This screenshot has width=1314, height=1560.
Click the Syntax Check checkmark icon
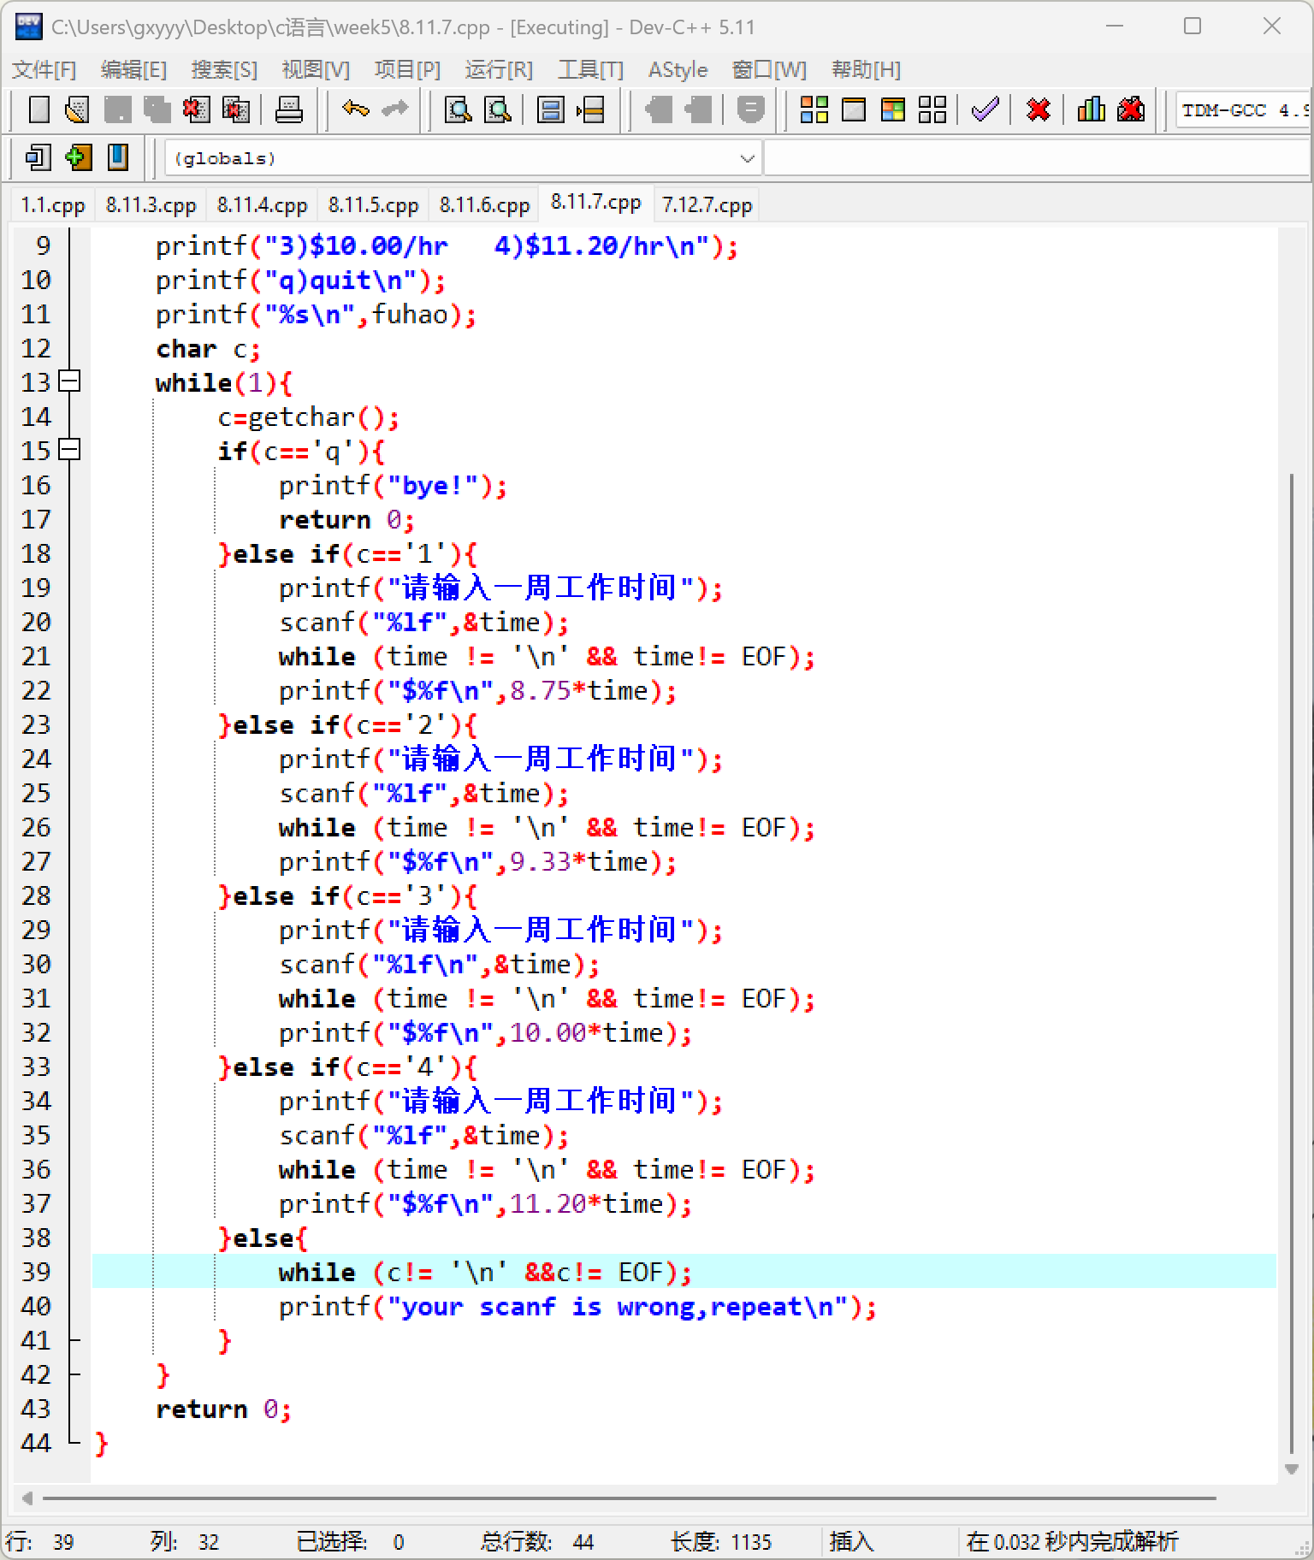coord(985,109)
